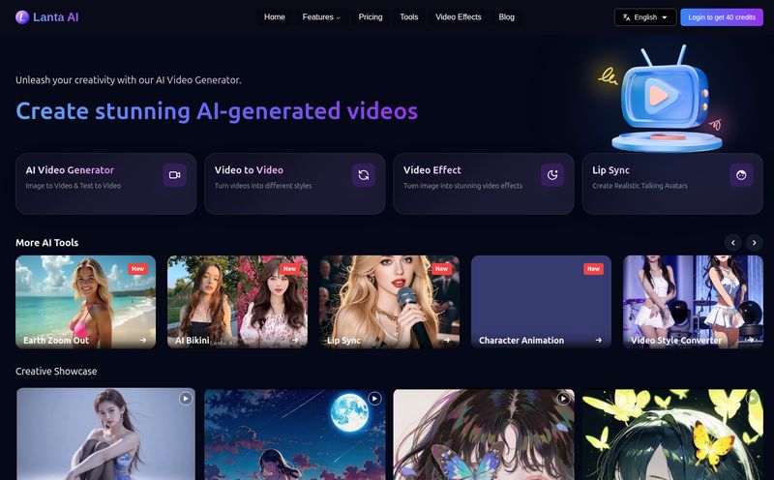Play the blue butterfly girl showcase video

point(563,399)
